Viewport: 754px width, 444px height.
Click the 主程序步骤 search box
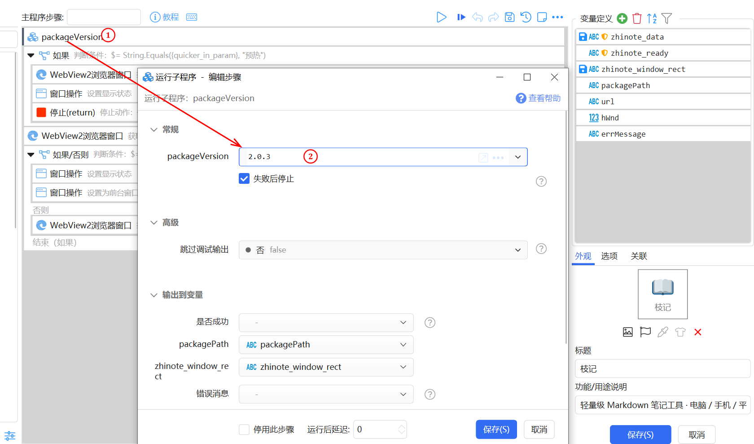coord(104,17)
